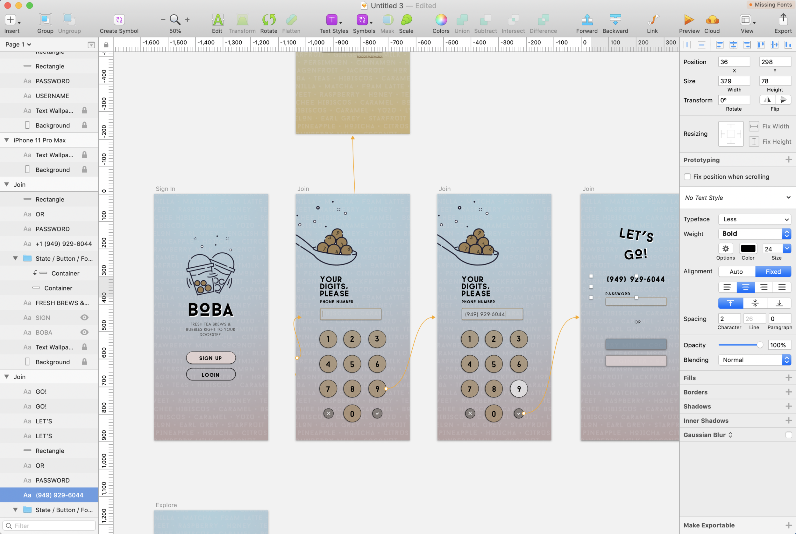Click the Link prototyping tool
This screenshot has width=796, height=534.
click(652, 20)
